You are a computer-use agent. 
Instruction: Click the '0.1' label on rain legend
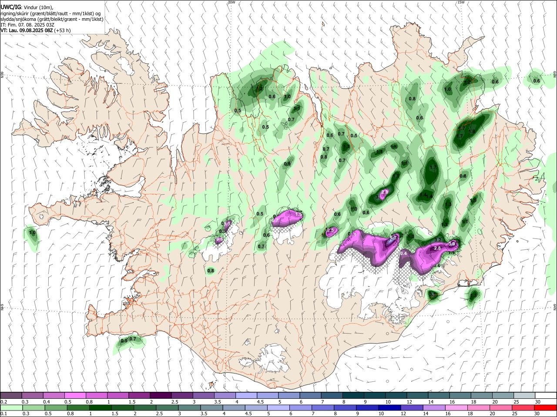tap(3, 414)
